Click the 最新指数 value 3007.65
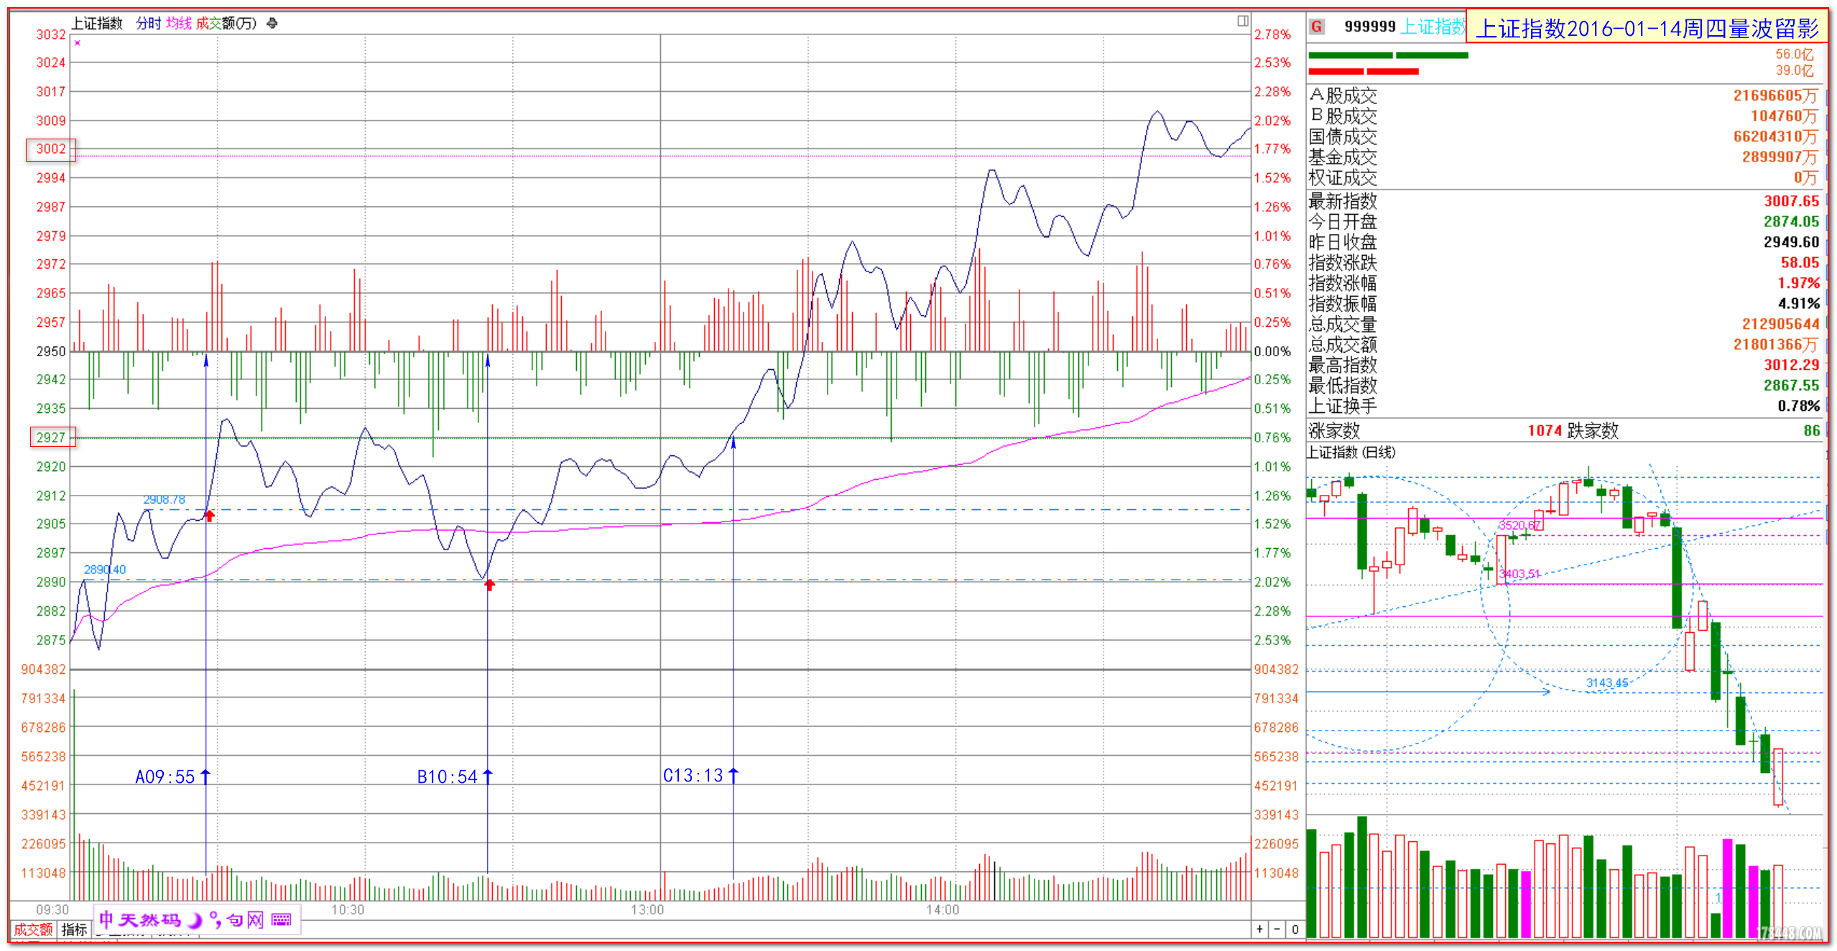Screen dimensions: 1837x951 pyautogui.click(x=1791, y=201)
